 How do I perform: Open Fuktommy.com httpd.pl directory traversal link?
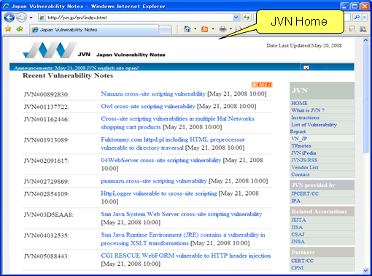click(173, 144)
